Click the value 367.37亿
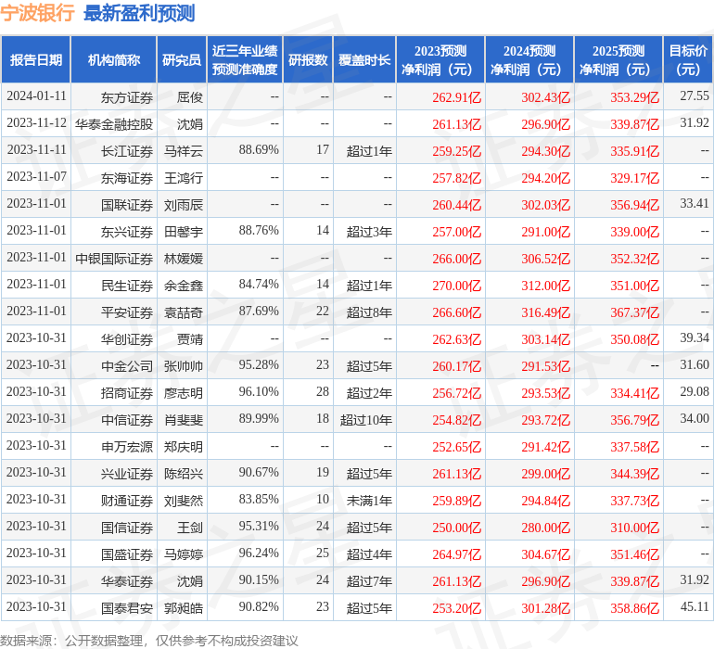Screen dimensions: 714x649 pos(634,312)
